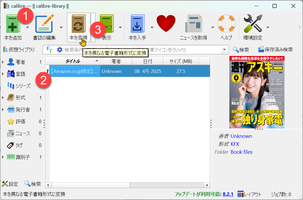
Task: Open the View (表示) book icon
Action: pos(107,24)
